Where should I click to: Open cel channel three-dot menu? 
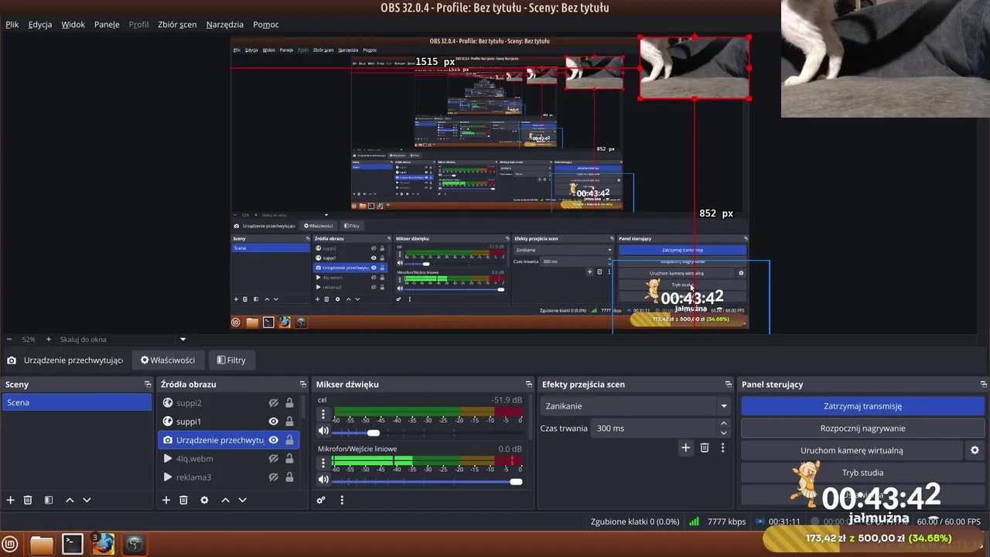(x=323, y=415)
